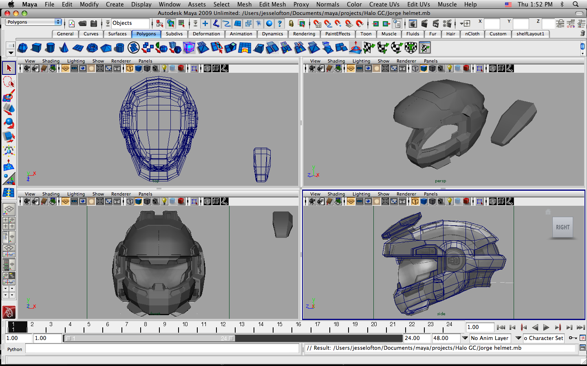
Task: Select the Universal Manipulator tool
Action: [x=9, y=151]
